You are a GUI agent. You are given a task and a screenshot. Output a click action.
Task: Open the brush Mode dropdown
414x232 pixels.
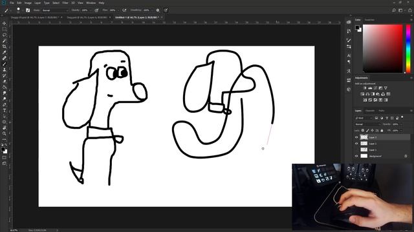[x=55, y=10]
